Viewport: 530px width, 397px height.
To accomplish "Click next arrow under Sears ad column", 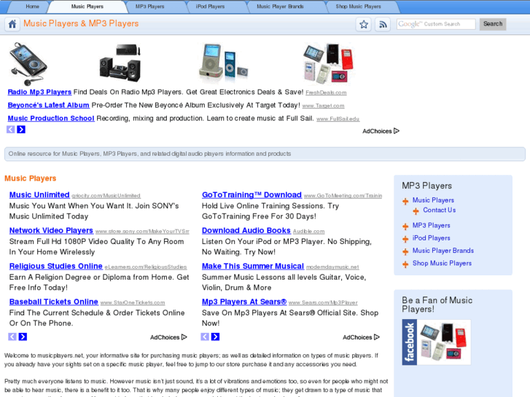I will point(215,337).
